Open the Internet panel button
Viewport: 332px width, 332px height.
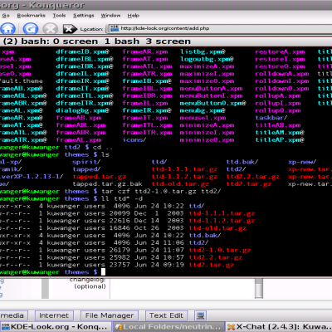pos(54,315)
